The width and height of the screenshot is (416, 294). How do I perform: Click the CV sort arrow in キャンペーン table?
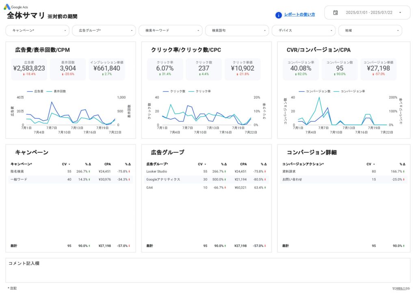coord(69,164)
